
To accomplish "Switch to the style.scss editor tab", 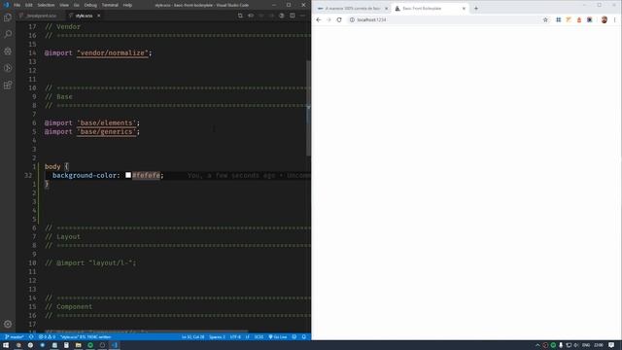I will pos(84,16).
